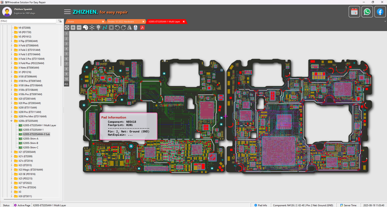Screen dimensions: 387x207
Task: Select the cyan net trace tool
Action: [105, 27]
